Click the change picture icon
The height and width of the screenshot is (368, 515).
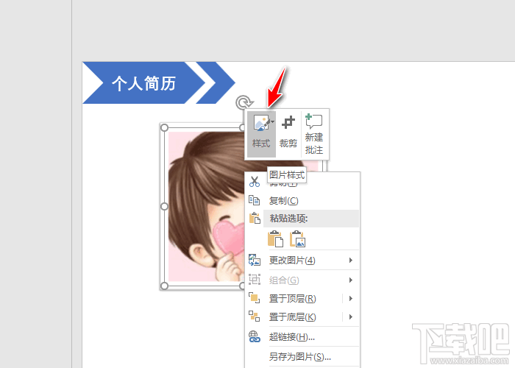tap(255, 260)
